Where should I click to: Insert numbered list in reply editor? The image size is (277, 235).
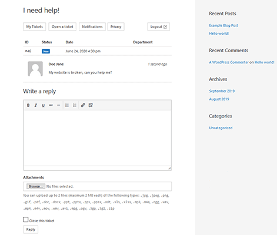tap(75, 105)
